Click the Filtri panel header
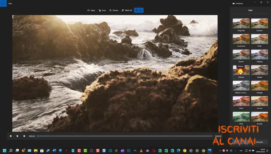The height and width of the screenshot is (154, 271). pos(250,10)
